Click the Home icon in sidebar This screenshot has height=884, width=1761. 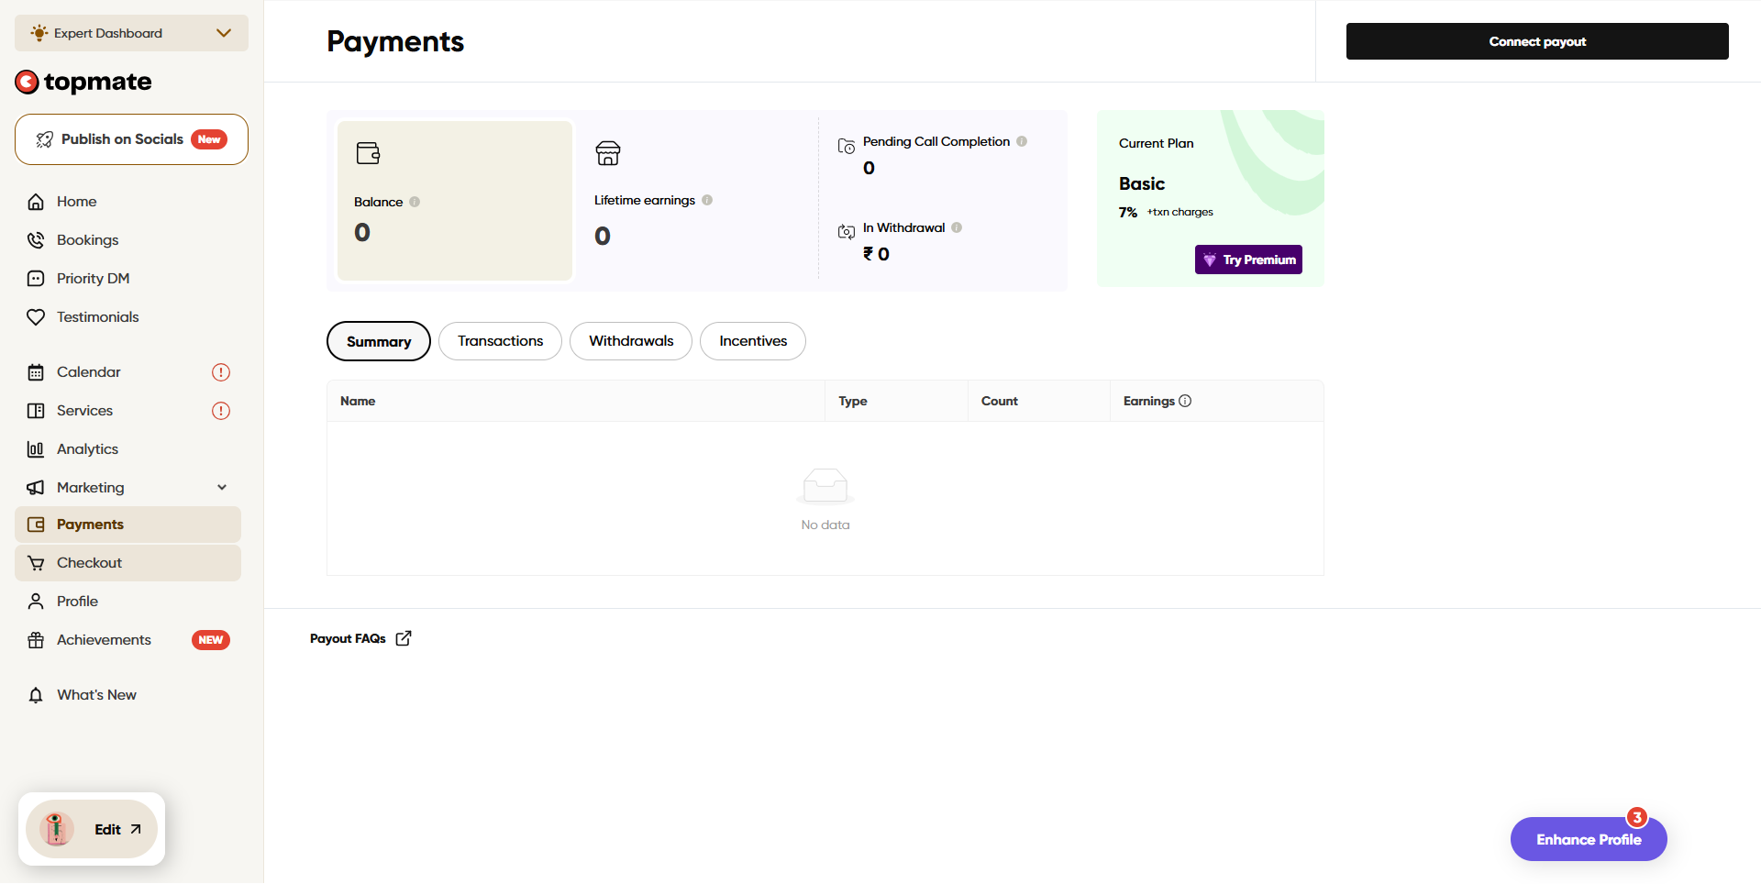[36, 202]
